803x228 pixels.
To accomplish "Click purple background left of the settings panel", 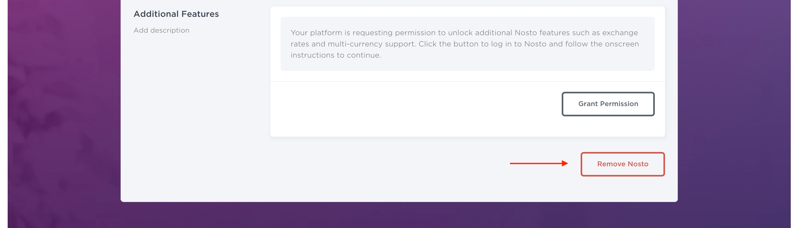I will 63,104.
